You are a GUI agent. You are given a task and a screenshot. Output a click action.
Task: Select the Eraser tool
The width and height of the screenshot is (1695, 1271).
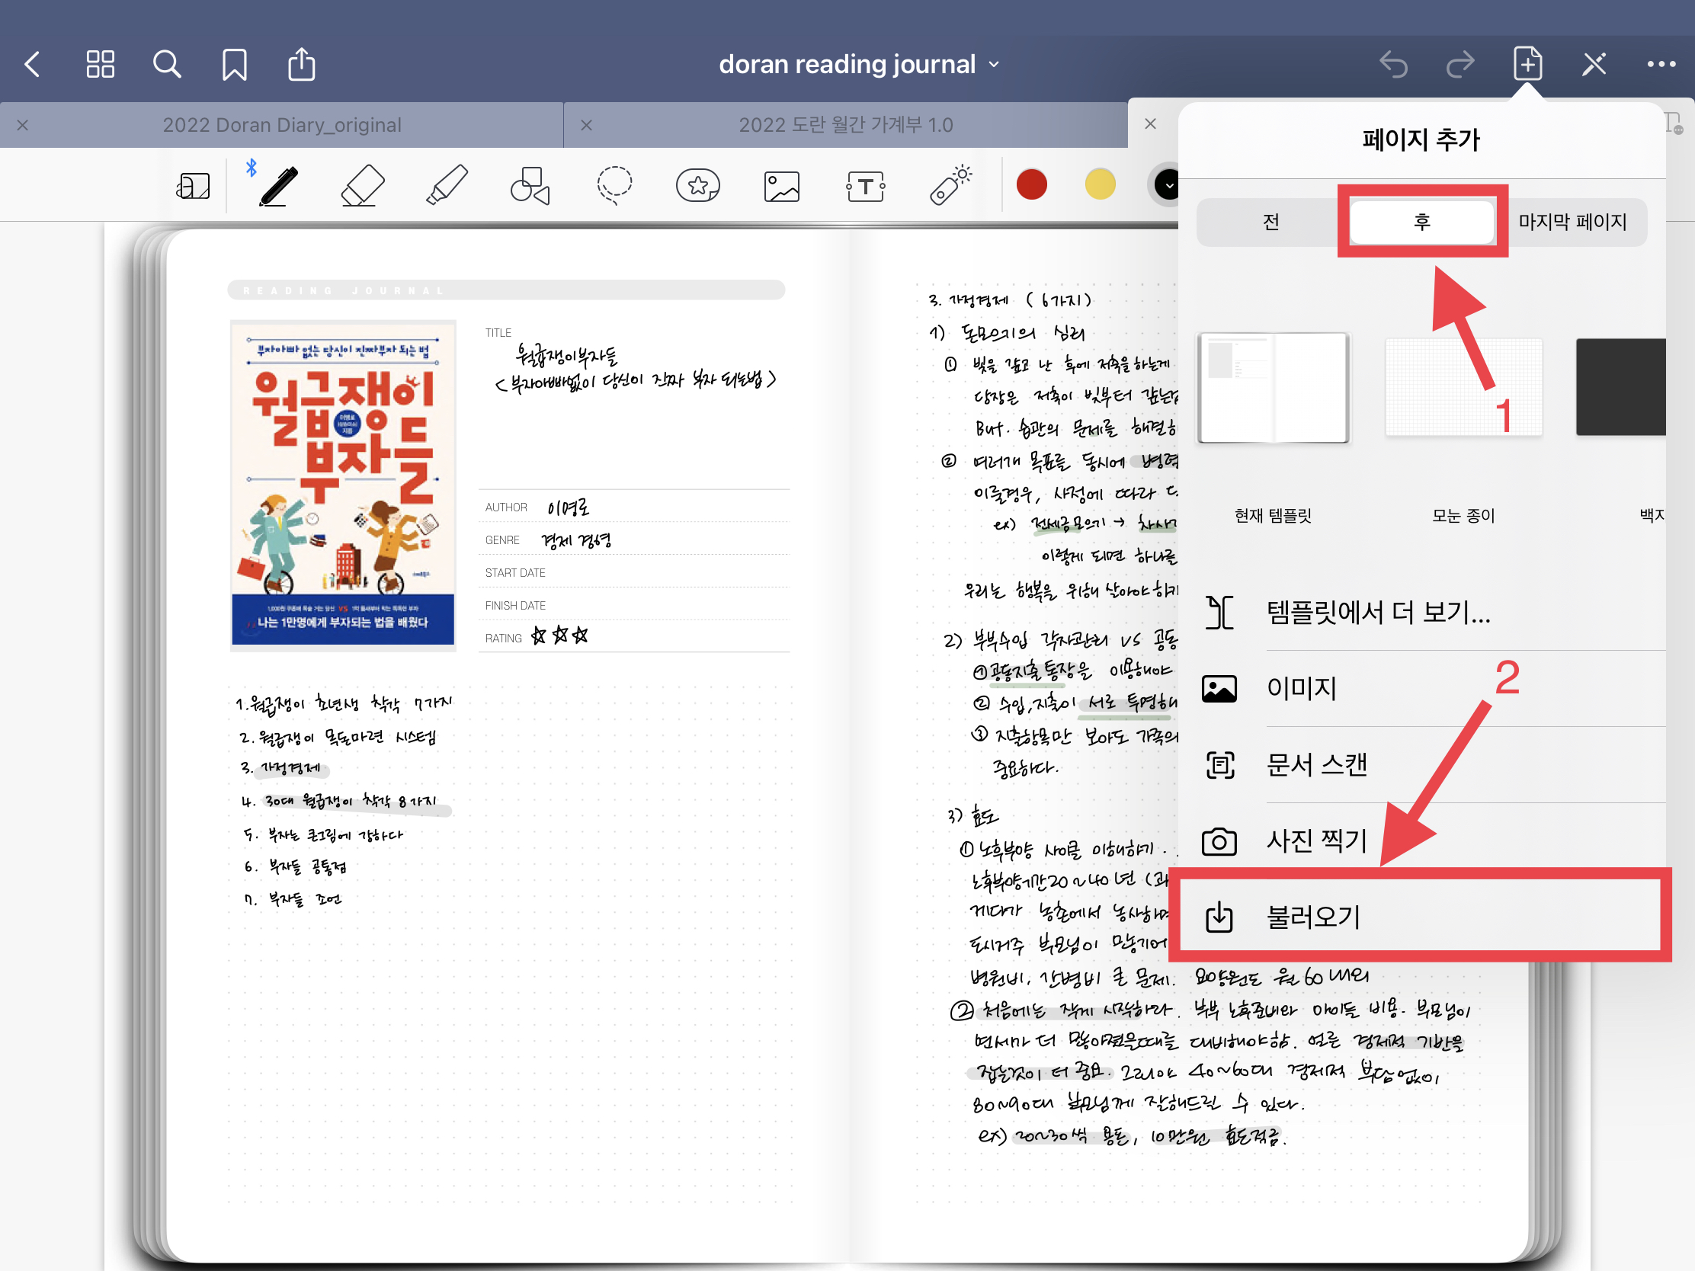click(363, 186)
